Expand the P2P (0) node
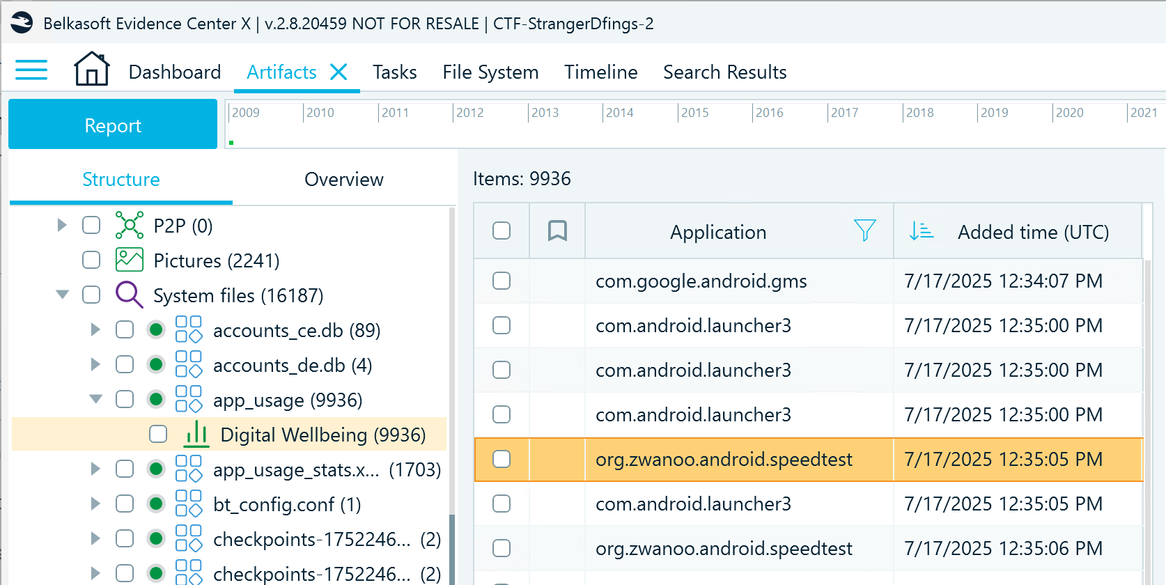Viewport: 1166px width, 585px height. (x=62, y=225)
